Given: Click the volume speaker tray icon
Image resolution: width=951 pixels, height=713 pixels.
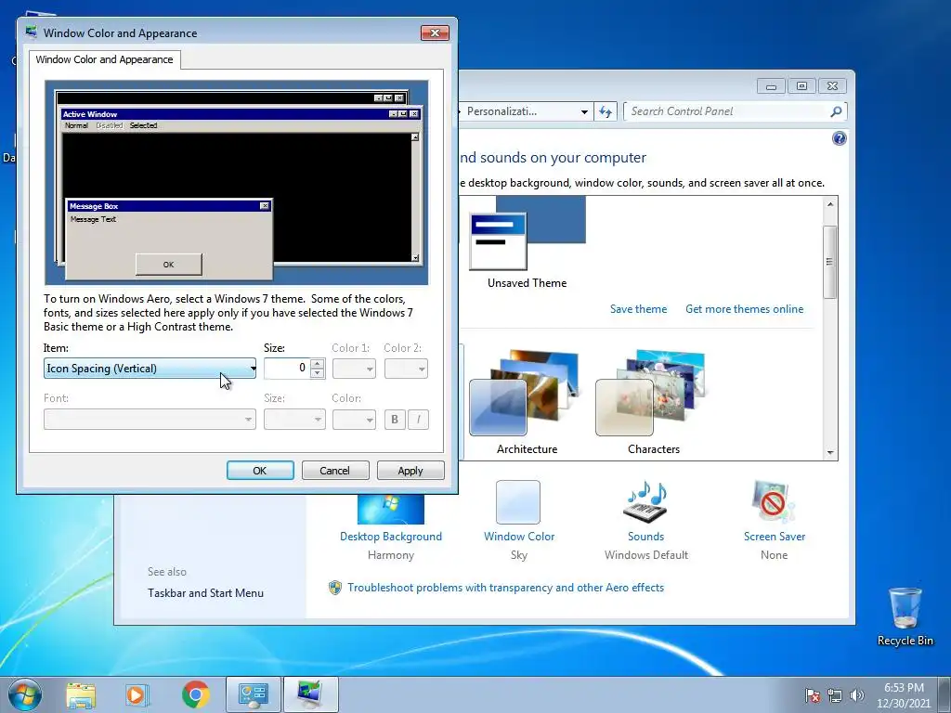Looking at the screenshot, I should point(856,695).
